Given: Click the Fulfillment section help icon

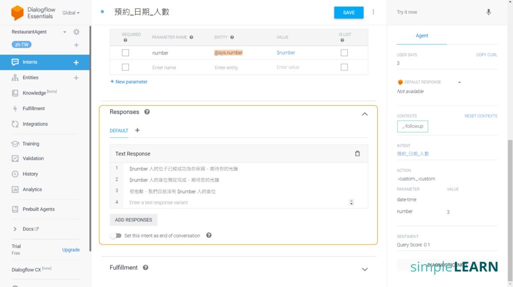Looking at the screenshot, I should (145, 268).
